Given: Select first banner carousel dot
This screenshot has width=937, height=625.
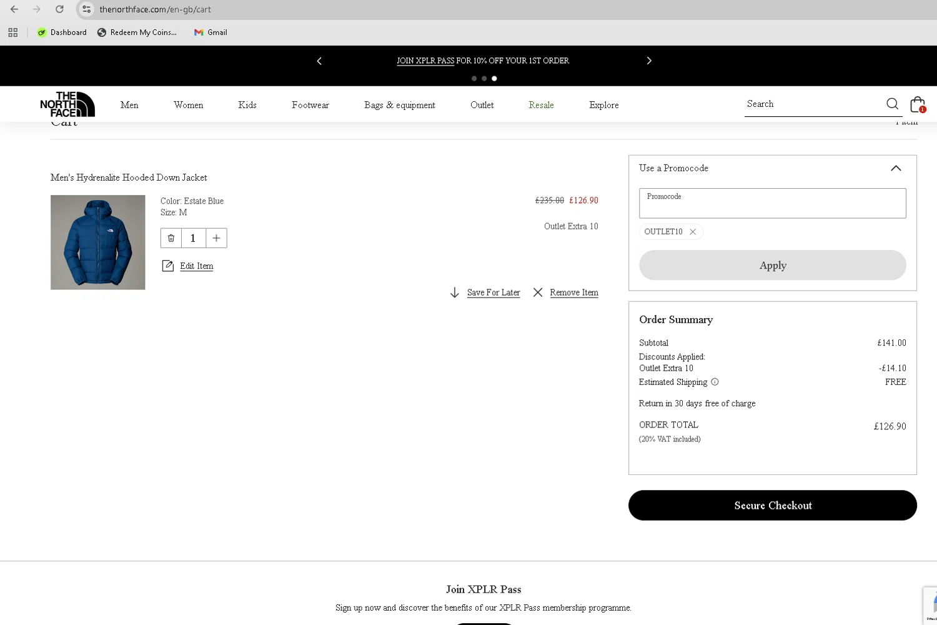Looking at the screenshot, I should (x=474, y=79).
